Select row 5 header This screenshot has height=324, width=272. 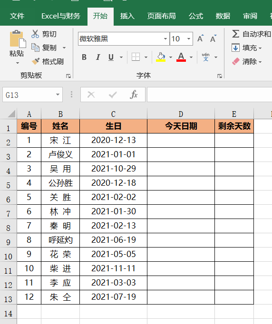(x=8, y=183)
